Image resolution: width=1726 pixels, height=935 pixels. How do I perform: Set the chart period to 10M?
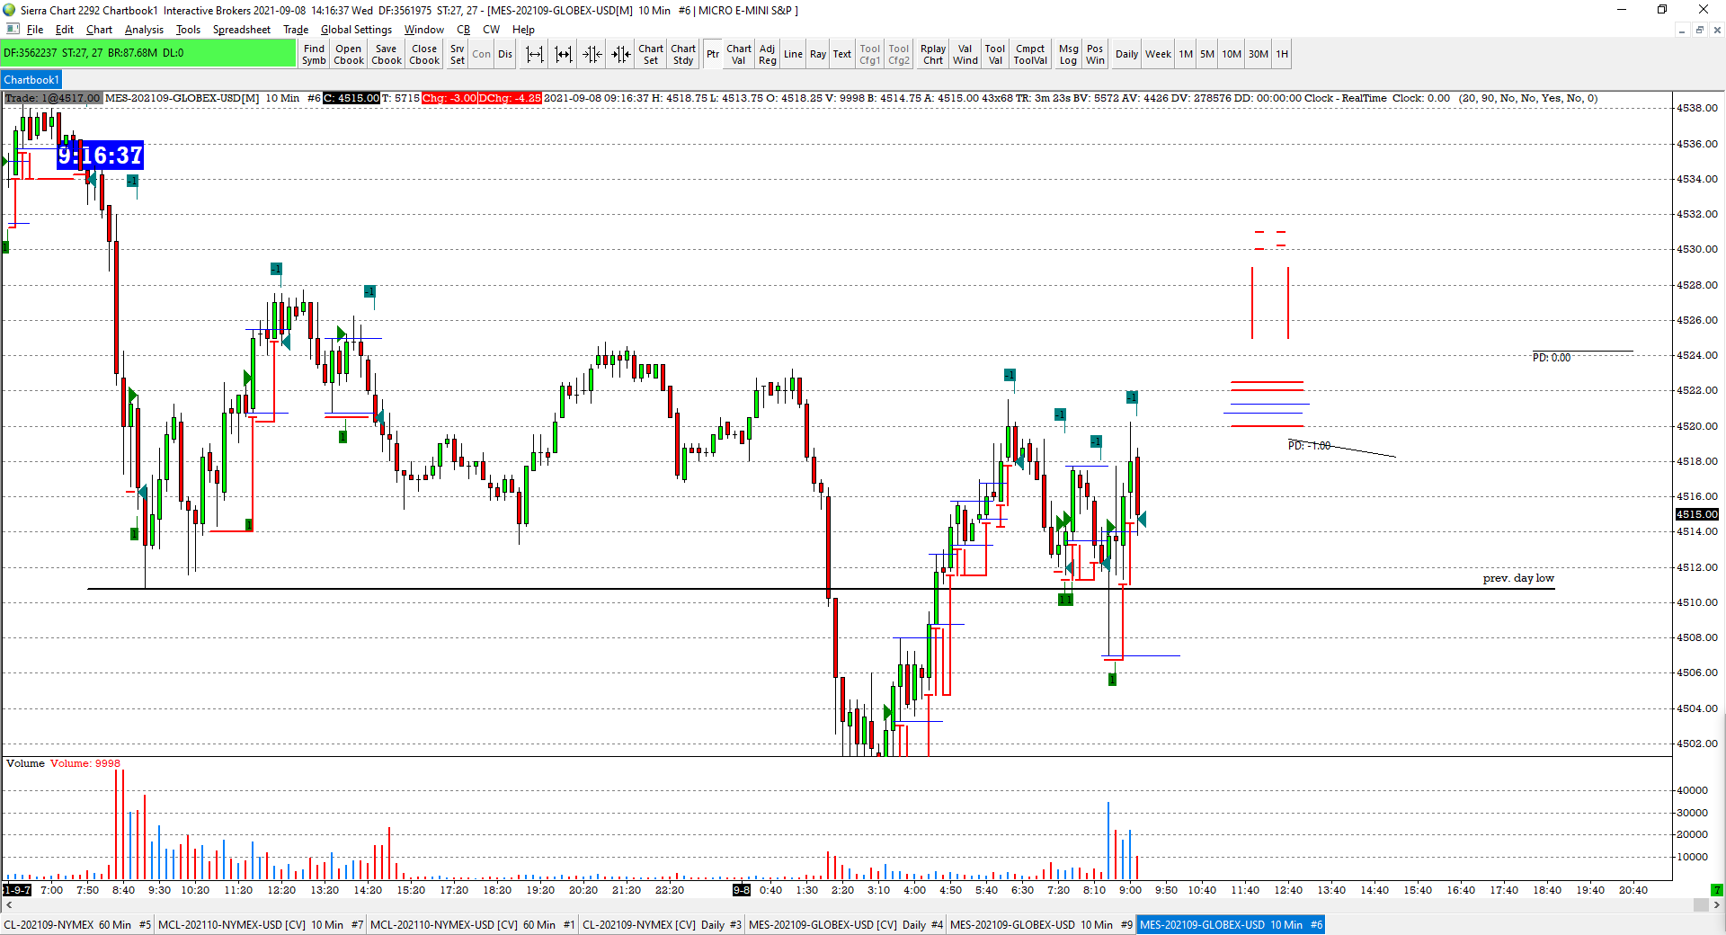click(1232, 54)
